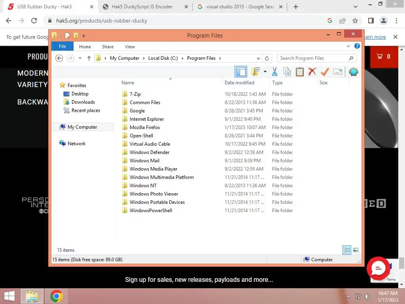Screen dimensions: 405x304
Task: Sort by the Date modified column header
Action: 246,83
